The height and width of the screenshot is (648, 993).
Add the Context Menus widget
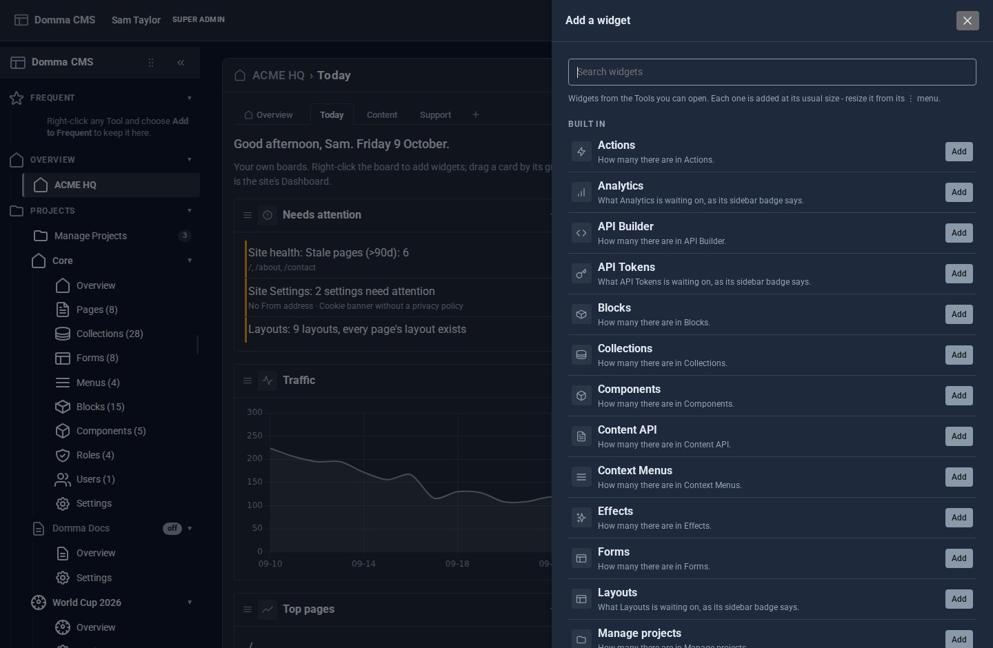(959, 477)
